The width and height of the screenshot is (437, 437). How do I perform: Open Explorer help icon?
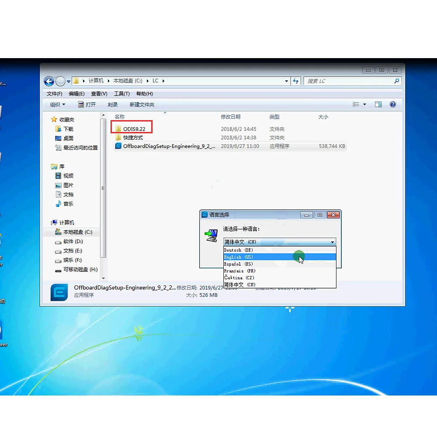tap(393, 104)
